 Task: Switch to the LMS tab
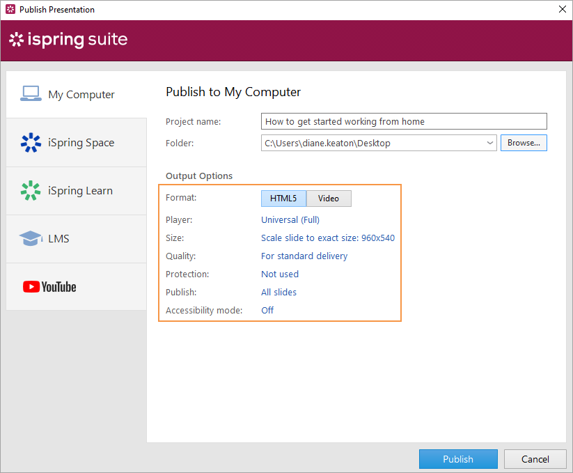click(x=77, y=239)
